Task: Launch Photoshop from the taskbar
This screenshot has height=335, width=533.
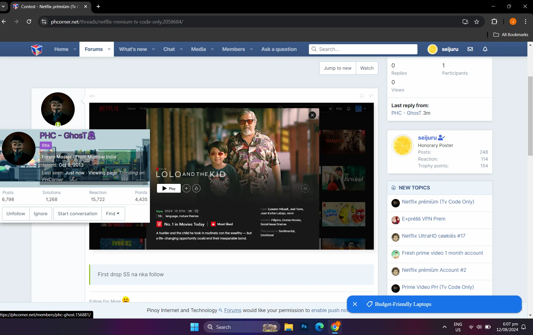Action: (x=304, y=327)
